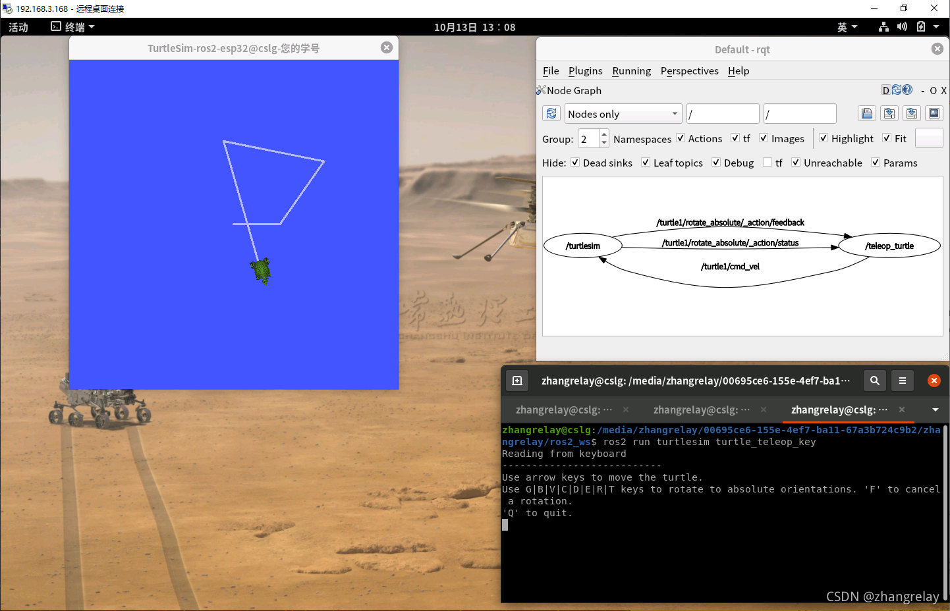
Task: Close the first zhangrelay terminal tab
Action: point(626,410)
